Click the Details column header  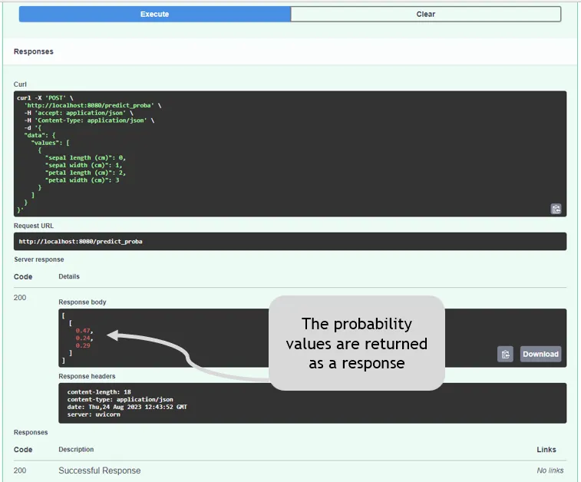(x=69, y=276)
